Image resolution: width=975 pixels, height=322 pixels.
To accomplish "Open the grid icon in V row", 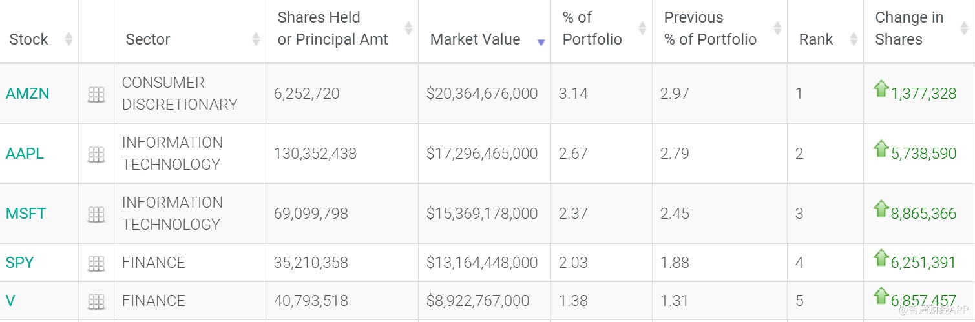I will pos(96,301).
